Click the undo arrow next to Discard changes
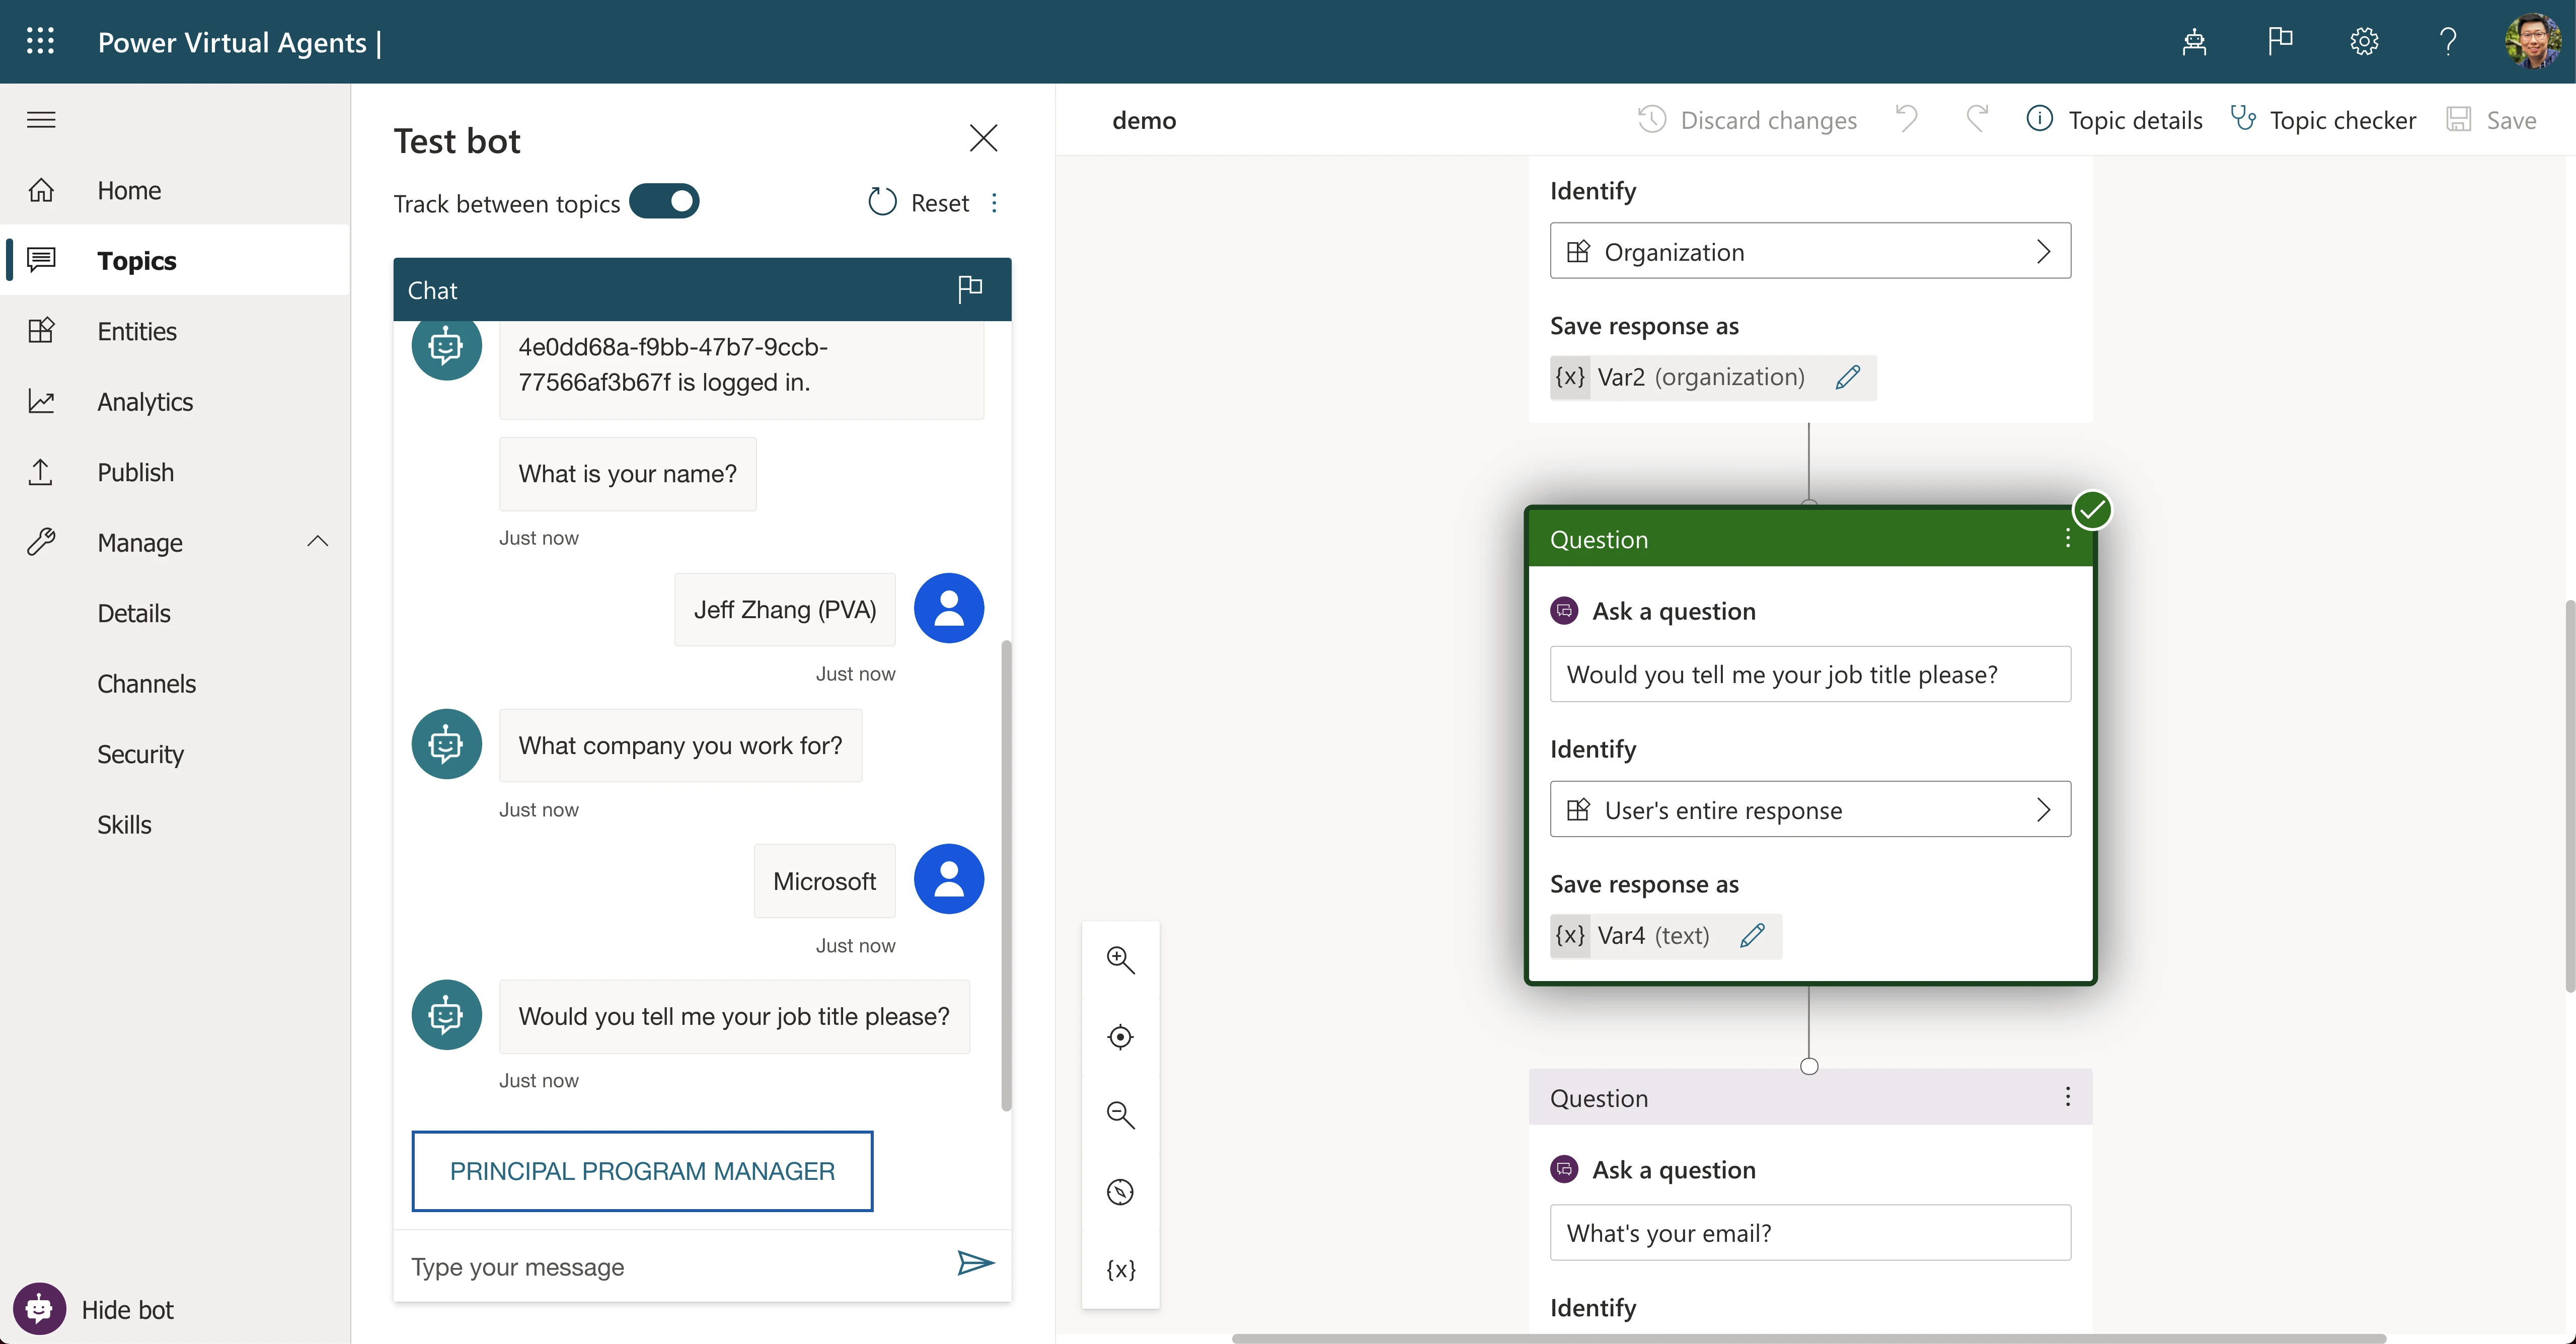 coord(1906,119)
